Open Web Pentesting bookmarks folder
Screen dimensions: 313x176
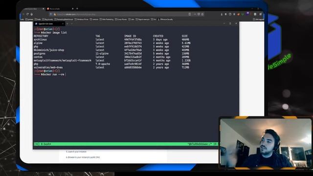click(107, 20)
